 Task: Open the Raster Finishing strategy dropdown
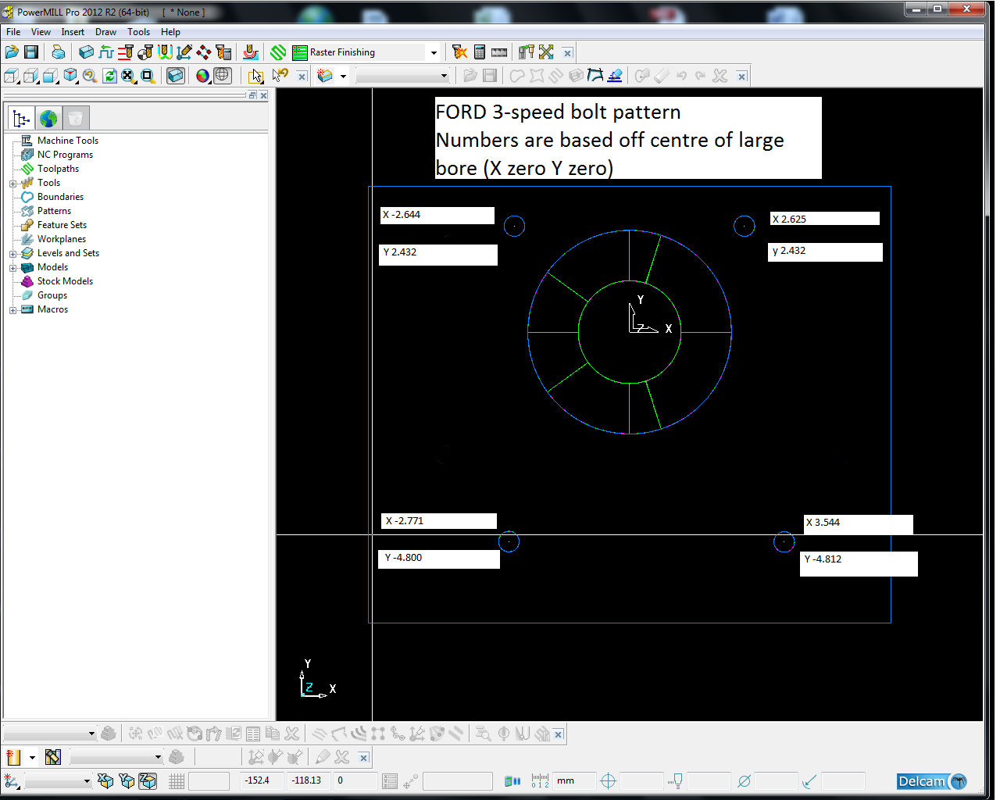coord(434,53)
